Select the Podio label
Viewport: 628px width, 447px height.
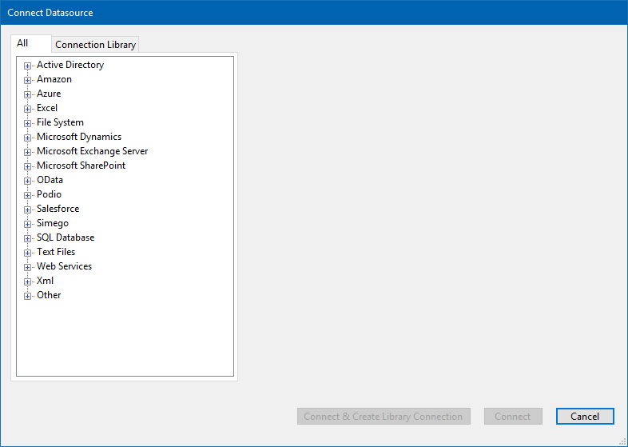49,194
